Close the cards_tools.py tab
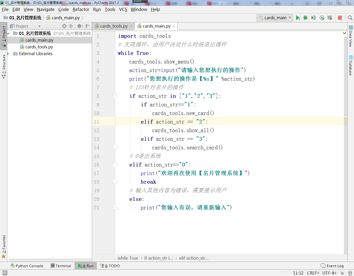This screenshot has height=276, width=354. pos(131,26)
